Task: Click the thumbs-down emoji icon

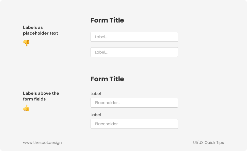Action: 26,43
